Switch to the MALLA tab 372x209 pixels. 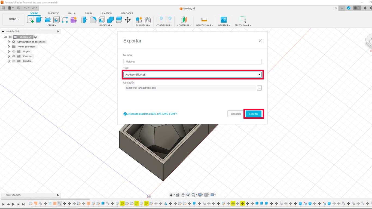(72, 13)
